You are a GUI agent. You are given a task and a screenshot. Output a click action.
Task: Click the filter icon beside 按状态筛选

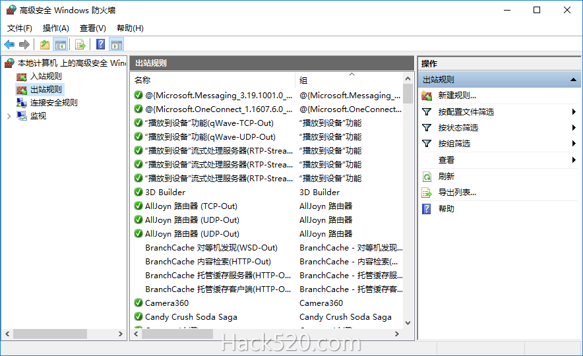point(427,128)
